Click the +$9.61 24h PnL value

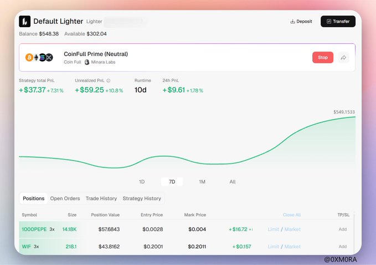(174, 90)
